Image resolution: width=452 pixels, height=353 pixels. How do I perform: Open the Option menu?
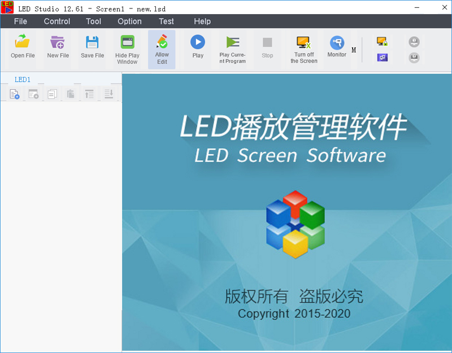click(x=129, y=21)
